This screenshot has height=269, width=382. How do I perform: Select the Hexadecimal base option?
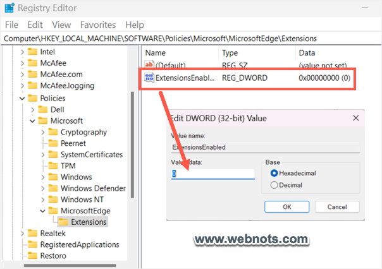(274, 173)
